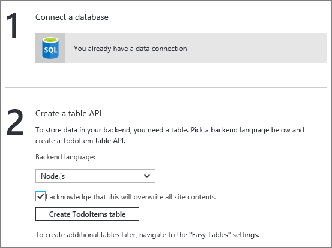Click the 'Create a table API' heading
Image resolution: width=332 pixels, height=248 pixels.
[68, 113]
